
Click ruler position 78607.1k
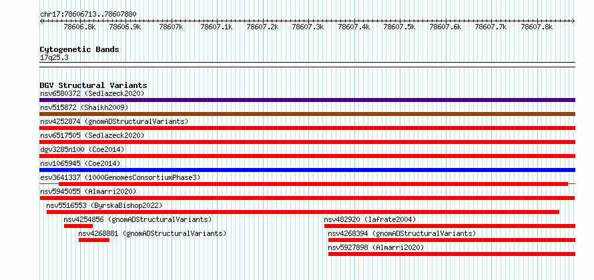click(217, 27)
